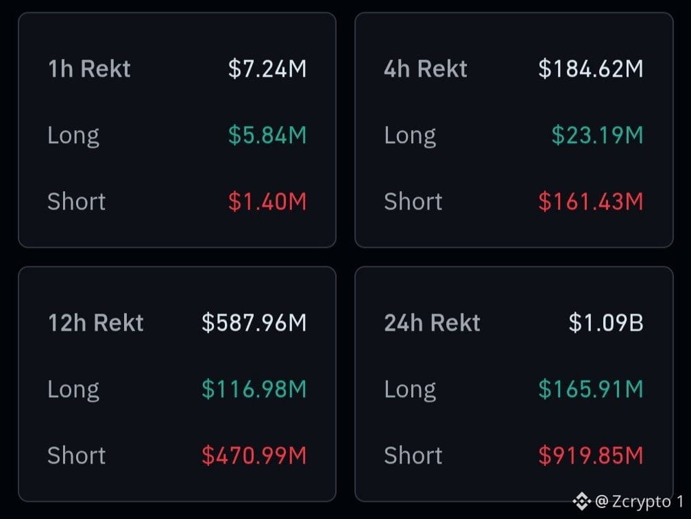This screenshot has width=691, height=519.
Task: Click the green $165.91M long value
Action: point(590,389)
